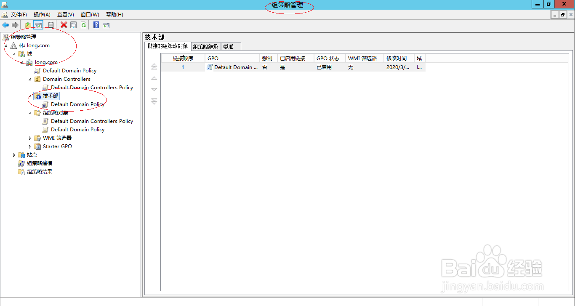Click the Up one level folder icon

coord(28,25)
